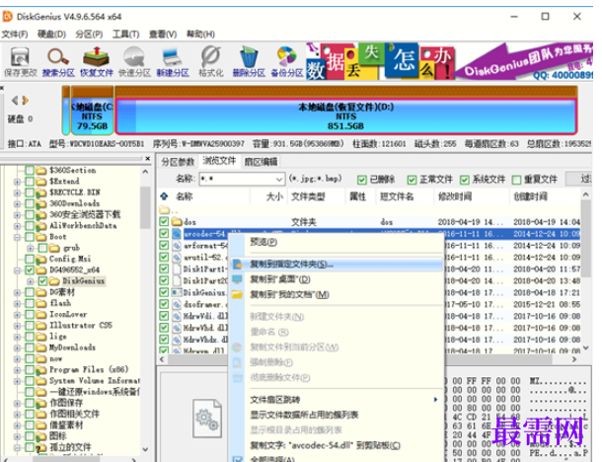This screenshot has height=462, width=602.
Task: Sort by the Modified Time (修改时间) column header
Action: pyautogui.click(x=455, y=196)
